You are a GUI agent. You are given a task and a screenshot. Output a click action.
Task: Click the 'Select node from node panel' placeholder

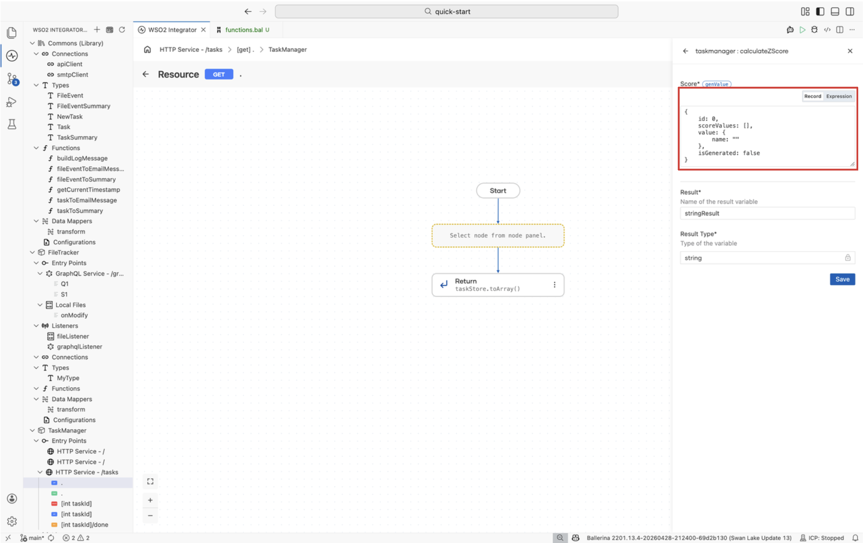pos(498,235)
